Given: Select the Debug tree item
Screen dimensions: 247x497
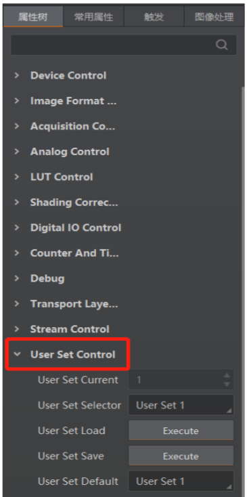Looking at the screenshot, I should (47, 278).
